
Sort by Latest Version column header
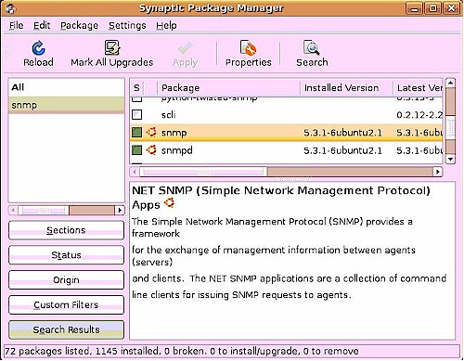419,88
